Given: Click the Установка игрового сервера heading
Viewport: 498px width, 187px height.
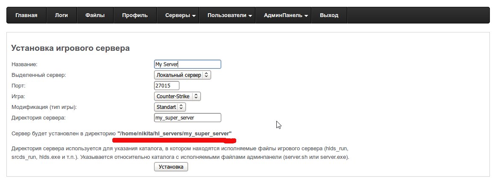Looking at the screenshot, I should 70,48.
